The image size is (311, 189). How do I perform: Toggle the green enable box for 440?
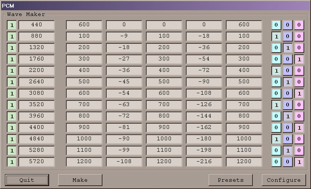pyautogui.click(x=12, y=25)
